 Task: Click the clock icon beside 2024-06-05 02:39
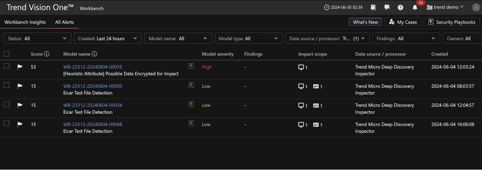point(327,7)
